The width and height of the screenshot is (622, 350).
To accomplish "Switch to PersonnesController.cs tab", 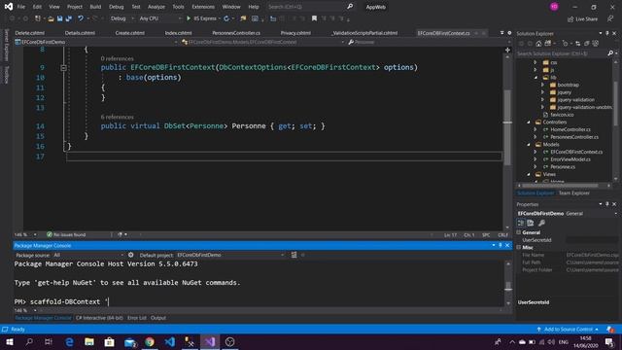I will pyautogui.click(x=236, y=33).
